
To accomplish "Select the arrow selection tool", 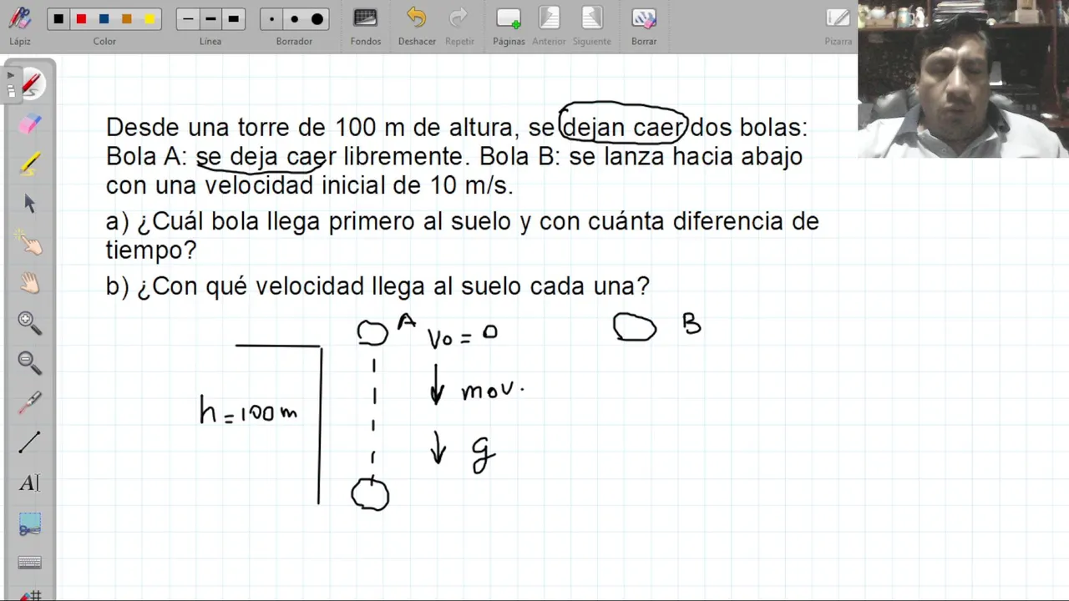I will [29, 203].
